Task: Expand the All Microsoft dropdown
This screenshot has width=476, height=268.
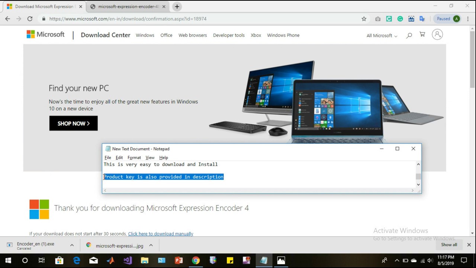Action: (382, 35)
